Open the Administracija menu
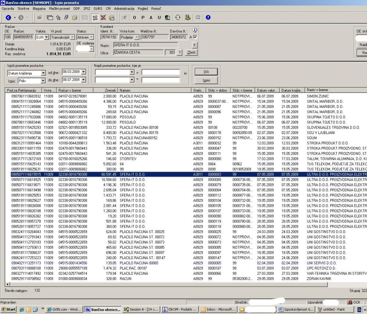 click(124, 8)
